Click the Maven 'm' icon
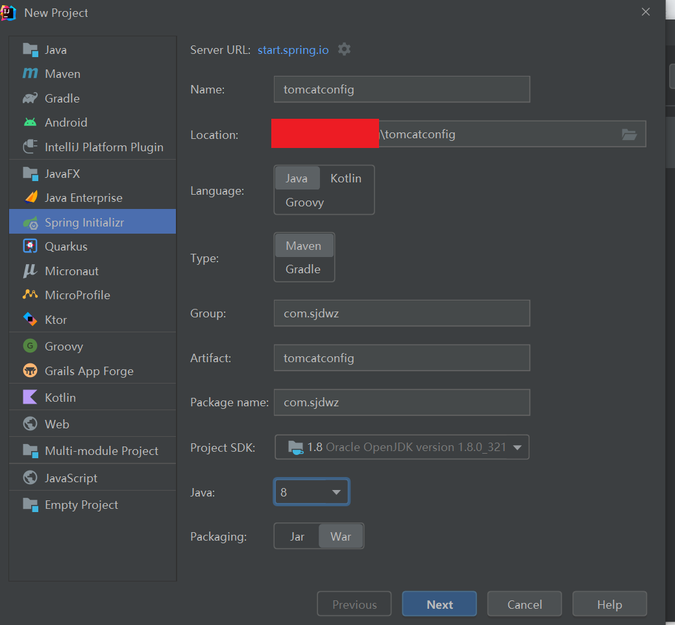This screenshot has width=675, height=625. (30, 73)
